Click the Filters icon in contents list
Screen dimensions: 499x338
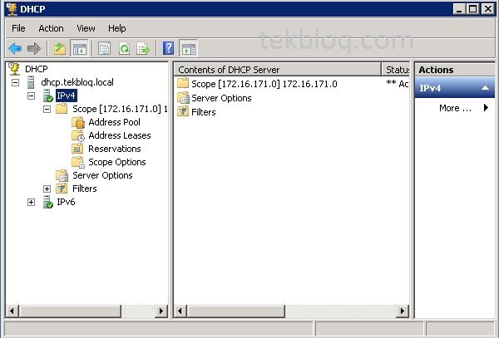[x=183, y=112]
